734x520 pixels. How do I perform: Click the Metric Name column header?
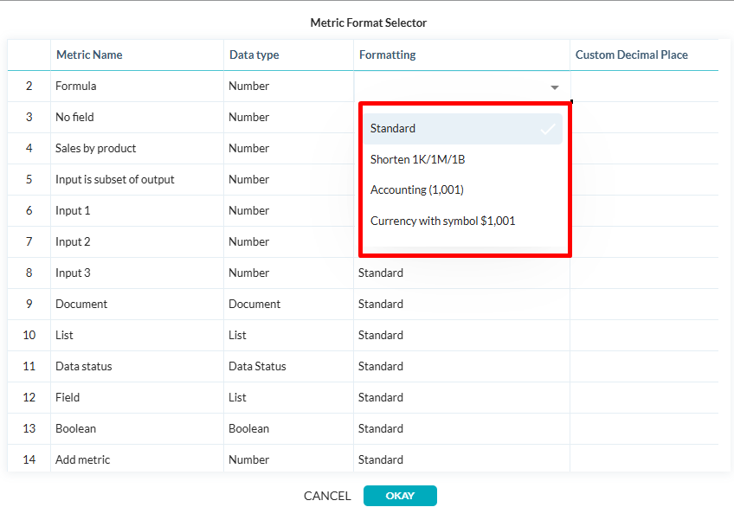89,55
